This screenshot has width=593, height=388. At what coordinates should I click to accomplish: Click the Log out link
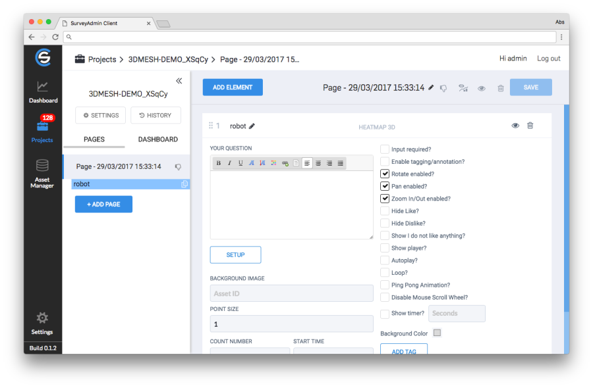[x=548, y=59]
